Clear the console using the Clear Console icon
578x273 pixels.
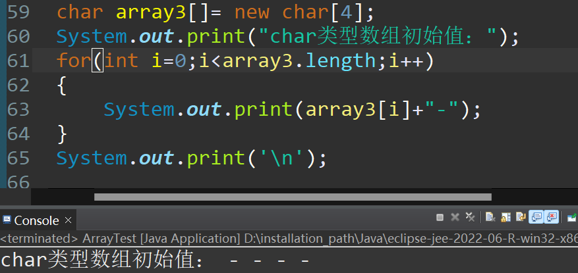tap(490, 217)
